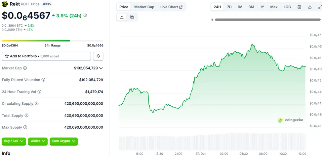
Task: Click the bell price alert icon
Action: 98,56
